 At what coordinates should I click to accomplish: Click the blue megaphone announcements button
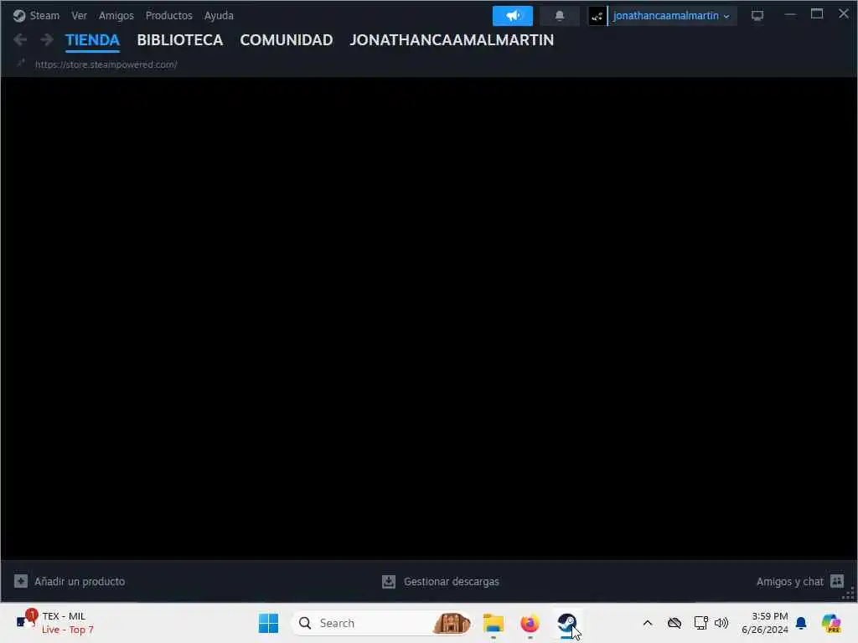(512, 15)
